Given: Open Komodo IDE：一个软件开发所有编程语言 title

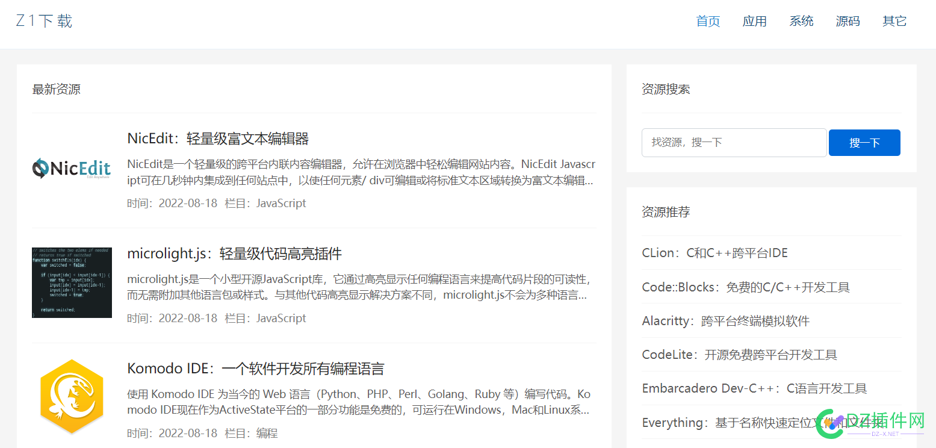Looking at the screenshot, I should point(256,369).
